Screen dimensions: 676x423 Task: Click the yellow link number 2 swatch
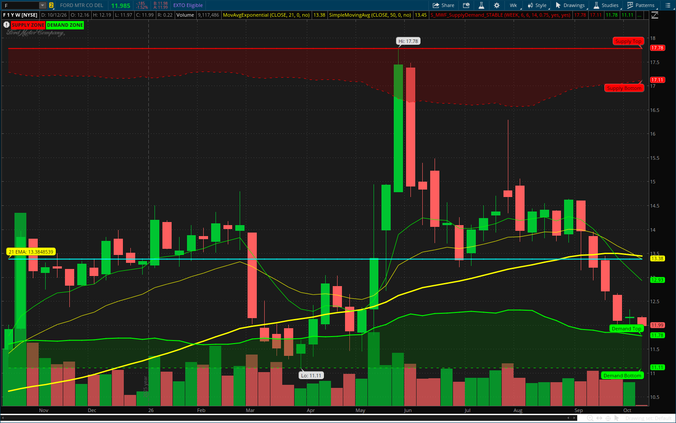click(51, 5)
